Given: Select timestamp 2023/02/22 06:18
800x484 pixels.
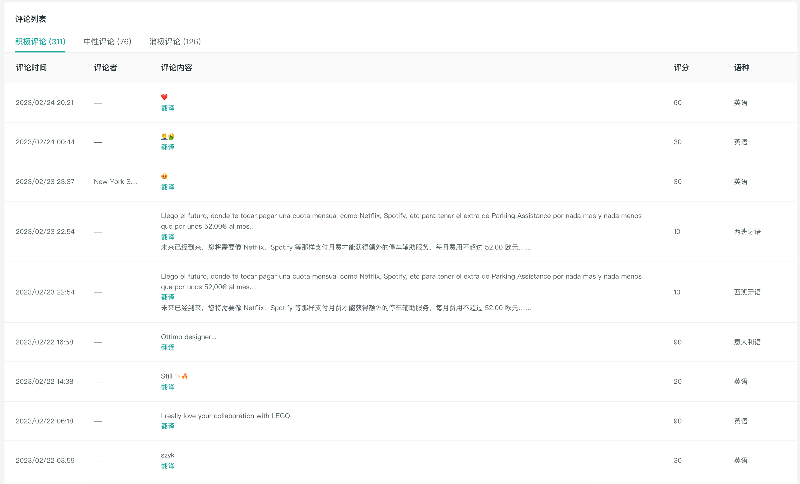Looking at the screenshot, I should 44,421.
